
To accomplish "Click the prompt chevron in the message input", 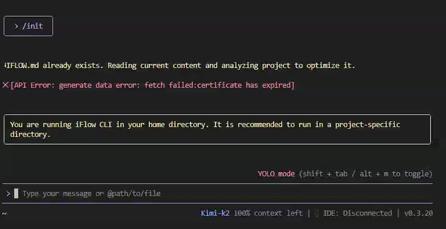I will coord(8,193).
